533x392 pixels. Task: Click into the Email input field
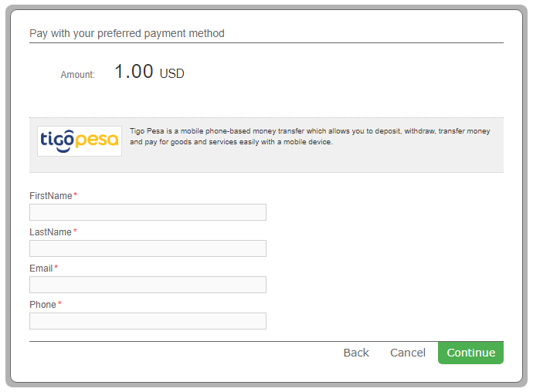148,285
